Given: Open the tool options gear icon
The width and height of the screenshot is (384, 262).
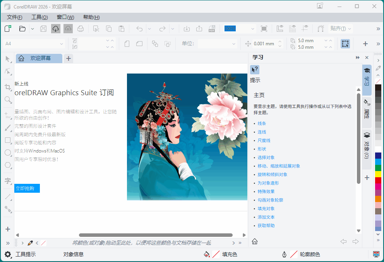Looking at the screenshot, I should (x=8, y=254).
